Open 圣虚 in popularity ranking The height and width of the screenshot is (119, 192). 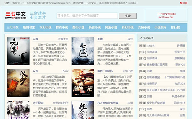point(149,109)
